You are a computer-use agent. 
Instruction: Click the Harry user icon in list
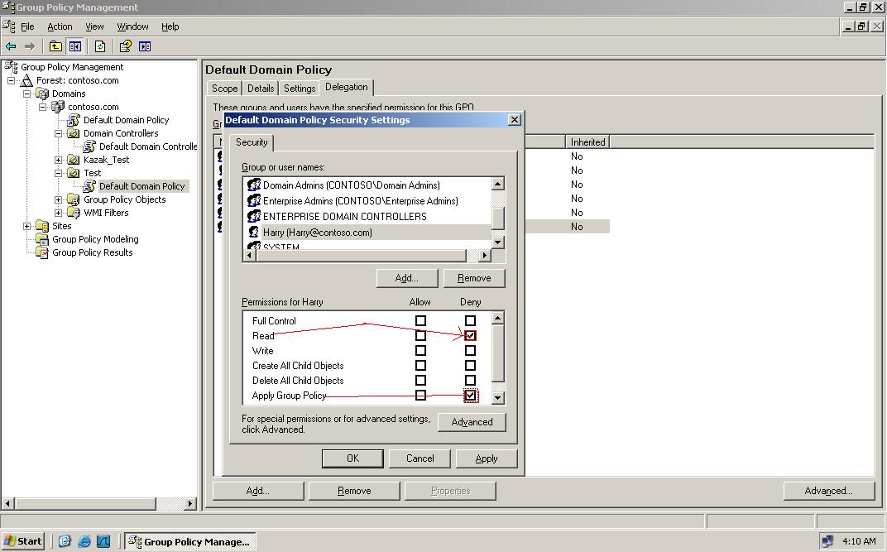(x=254, y=232)
